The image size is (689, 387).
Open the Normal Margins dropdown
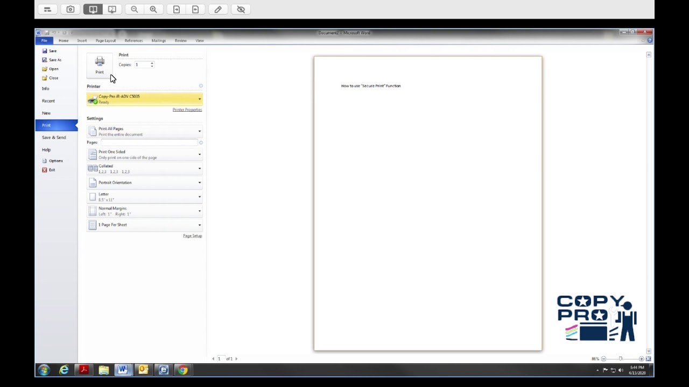tap(145, 211)
